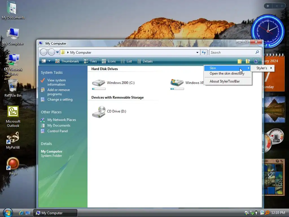Open the layout dropdown arrow in toolbar
This screenshot has height=217, width=289.
pyautogui.click(x=49, y=61)
